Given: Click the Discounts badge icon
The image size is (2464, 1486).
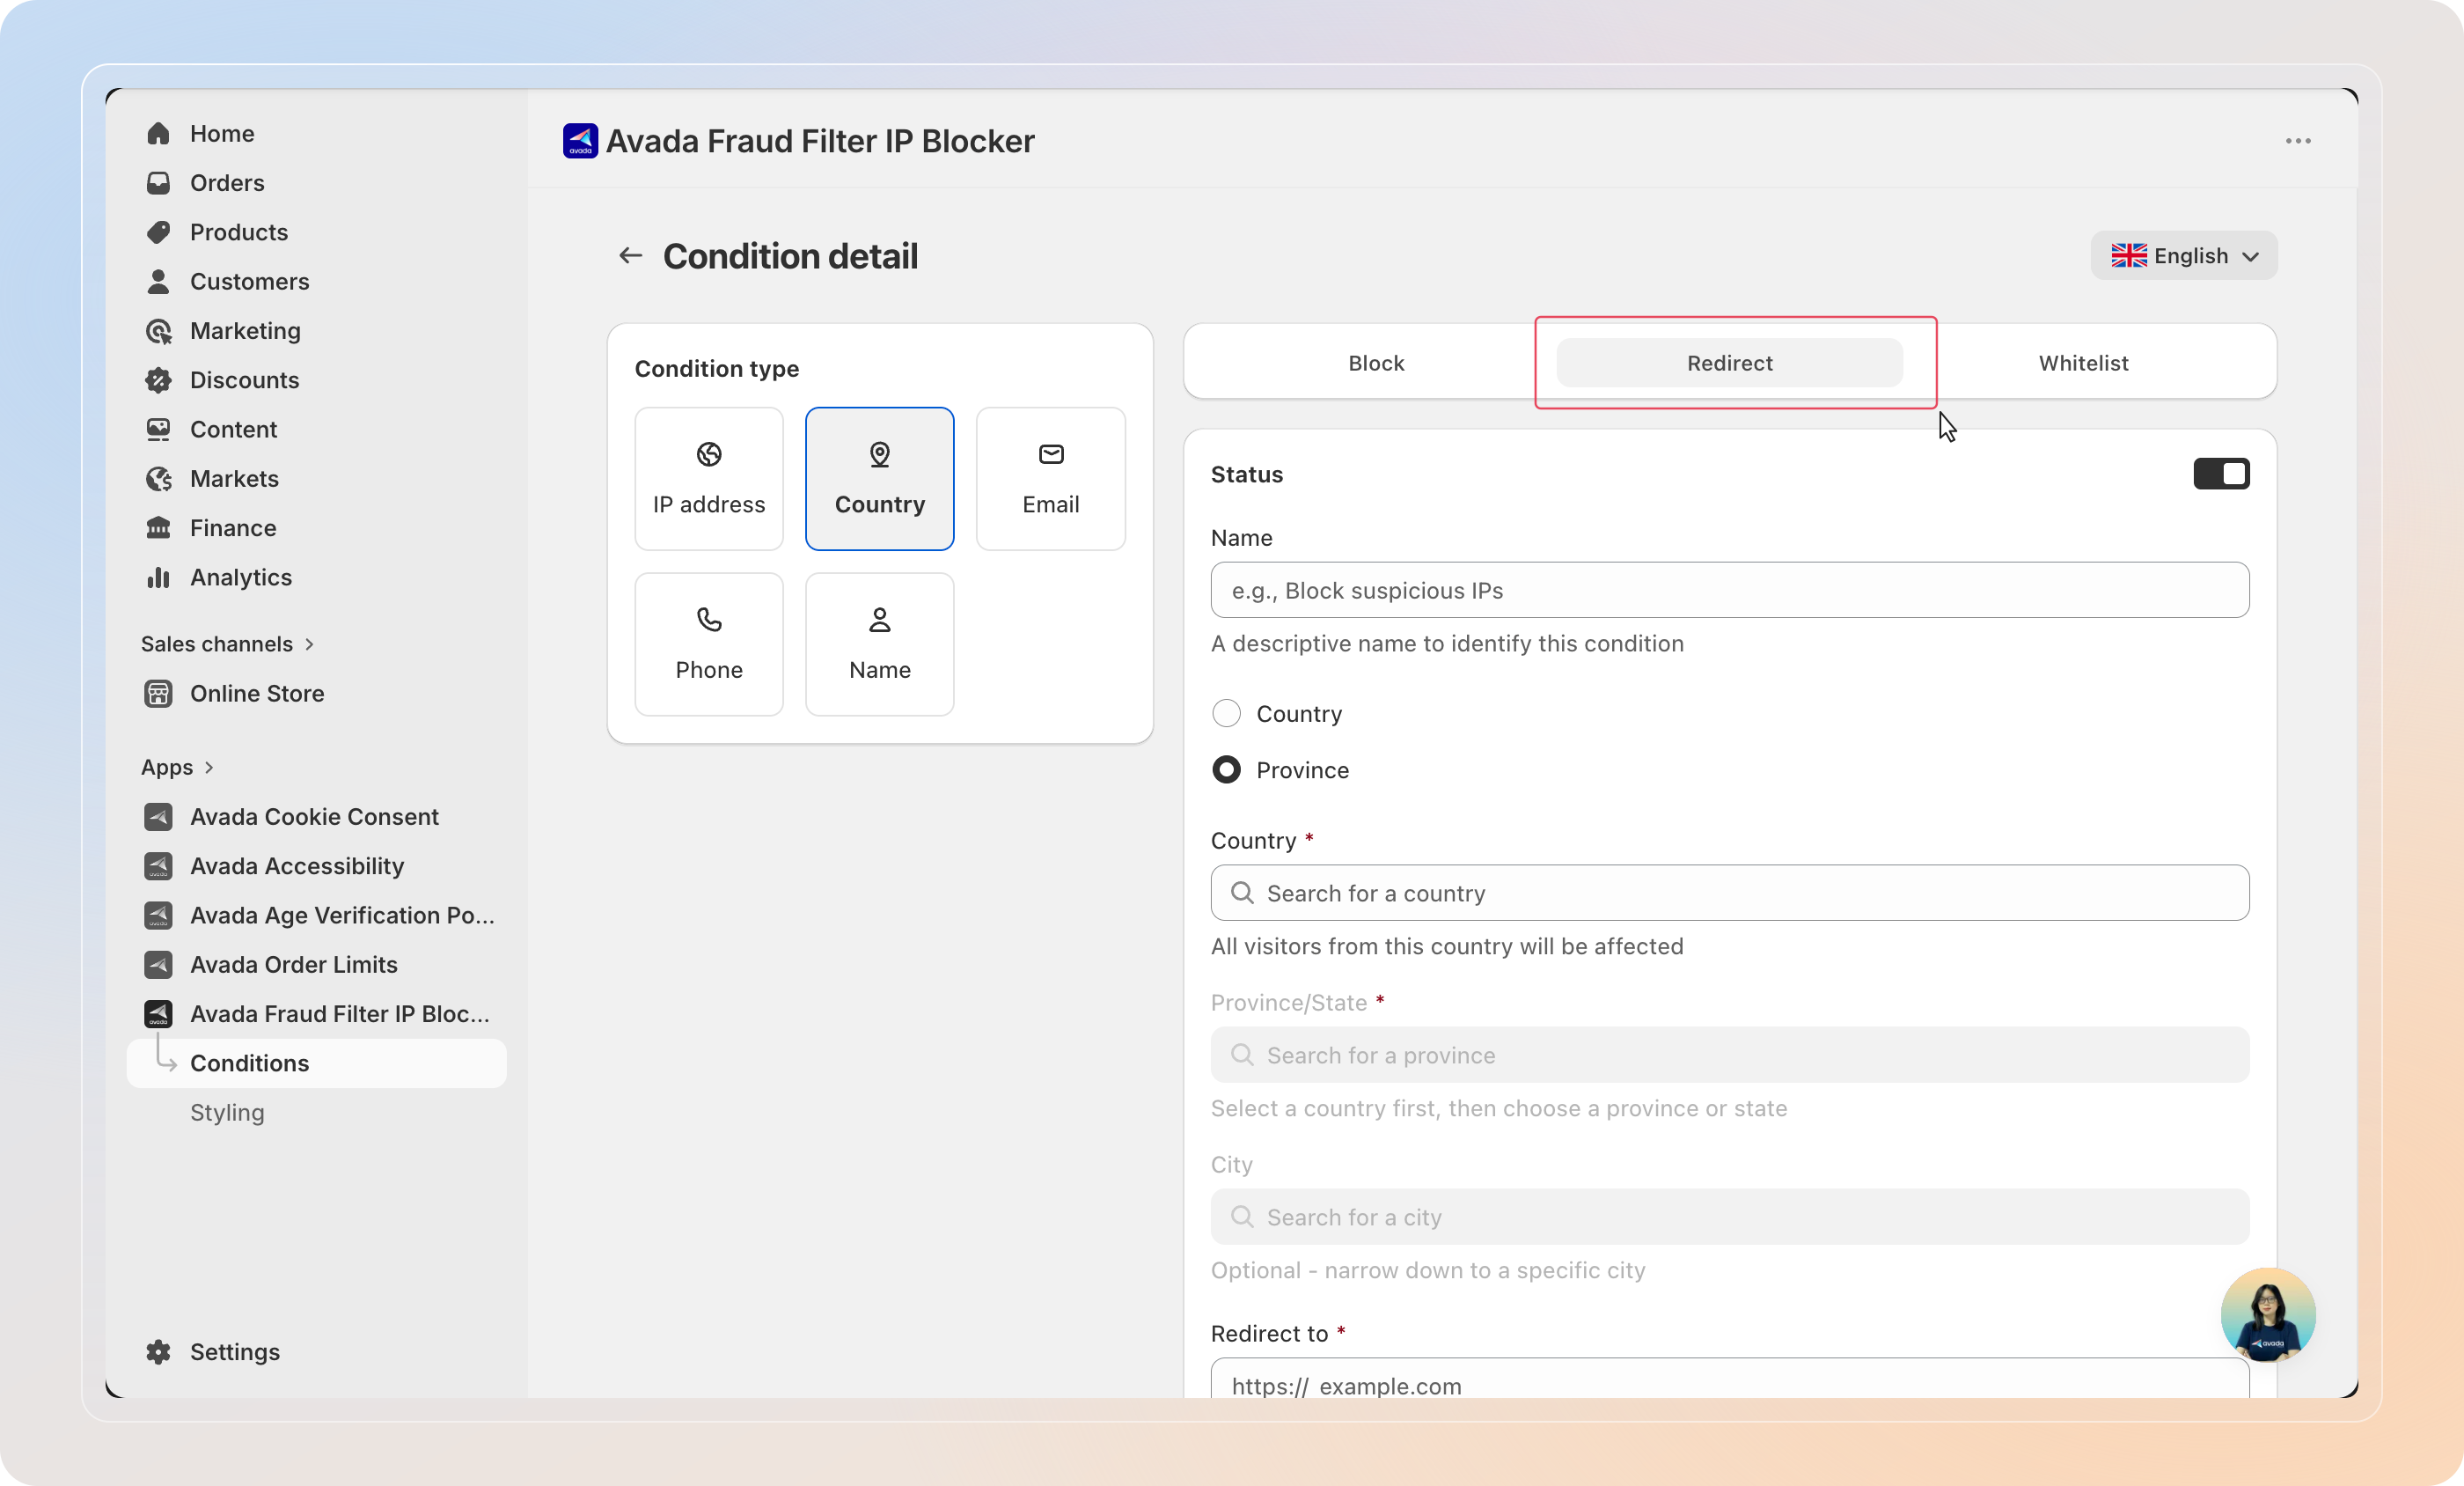Looking at the screenshot, I should pyautogui.click(x=158, y=380).
